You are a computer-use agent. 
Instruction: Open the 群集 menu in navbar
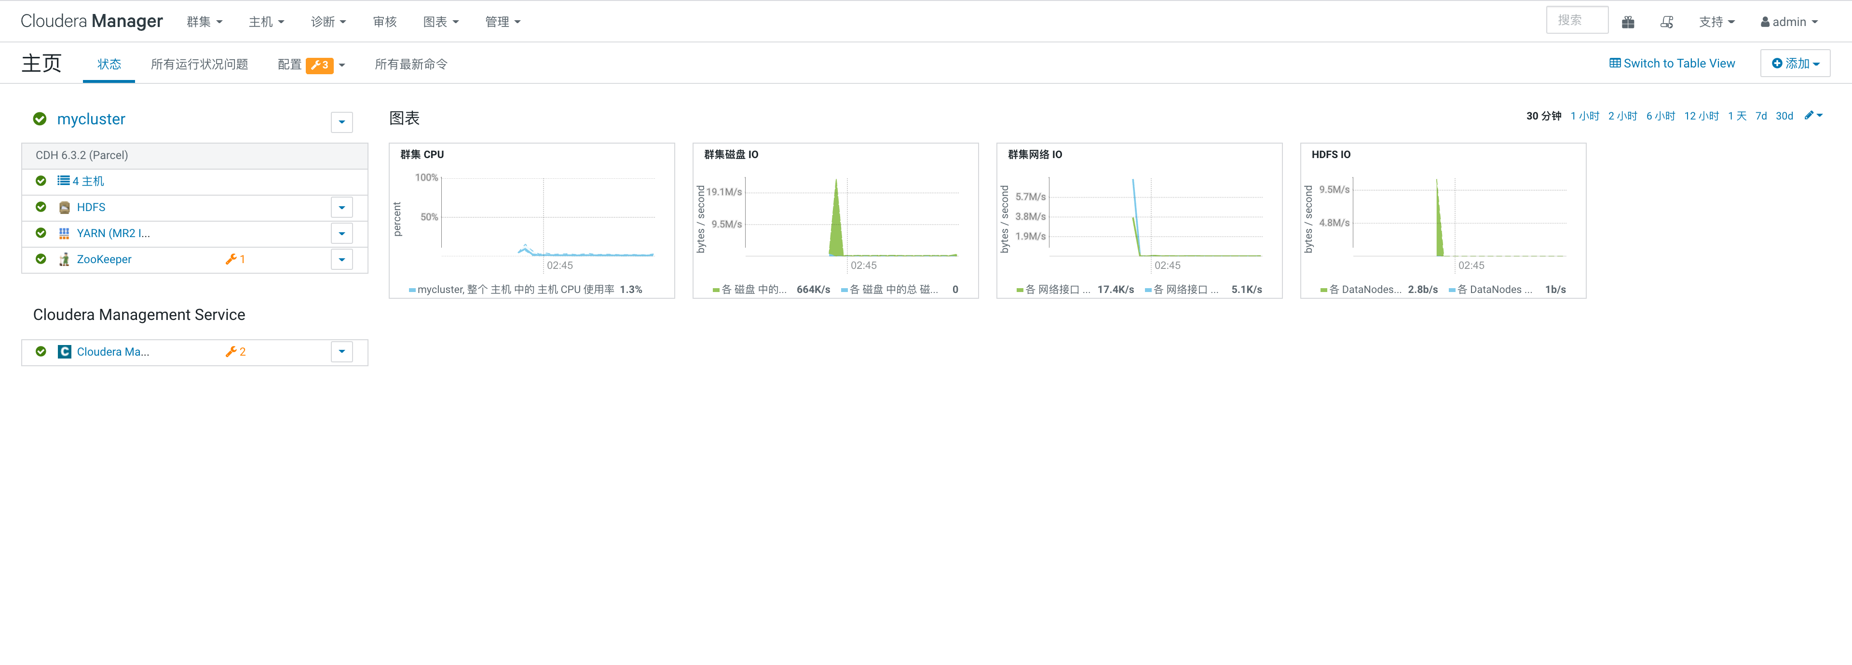204,22
